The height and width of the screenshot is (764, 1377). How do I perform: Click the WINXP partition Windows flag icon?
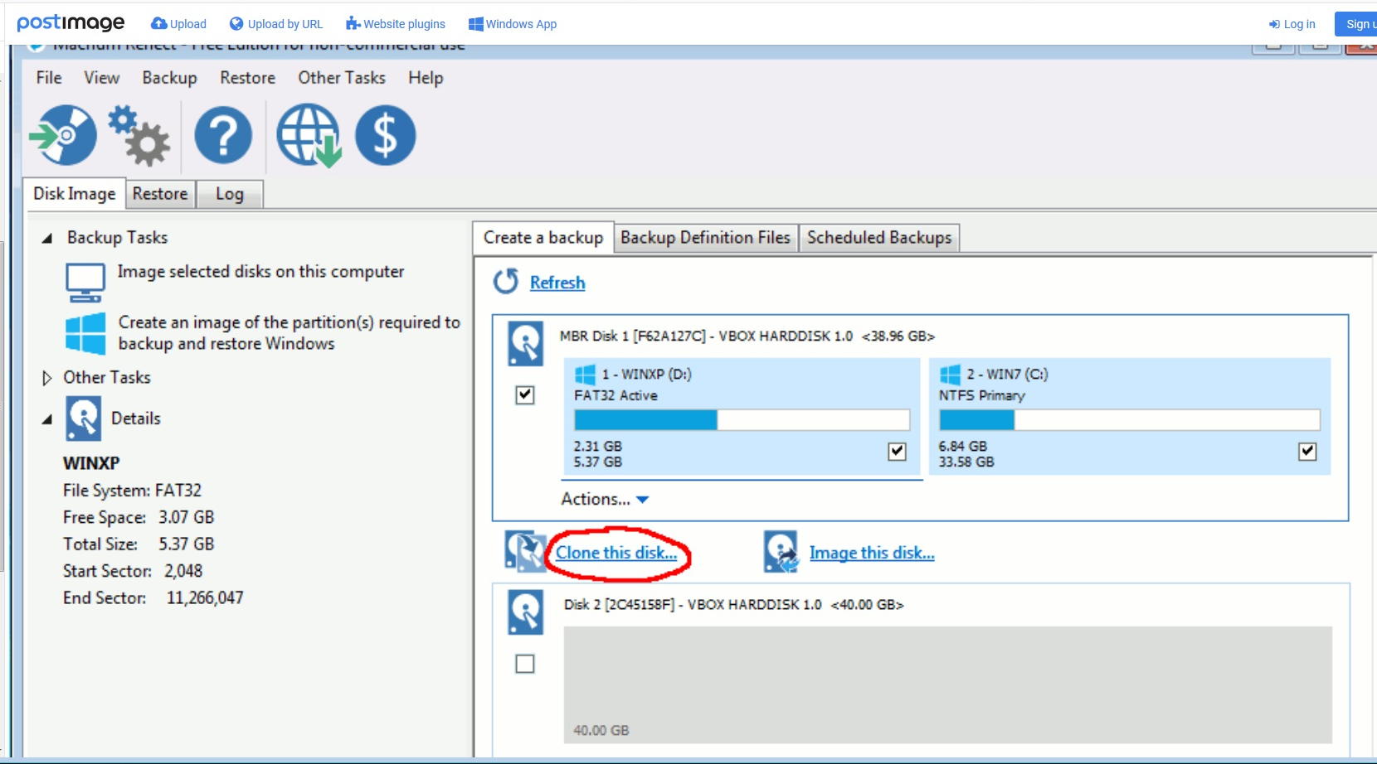(585, 375)
